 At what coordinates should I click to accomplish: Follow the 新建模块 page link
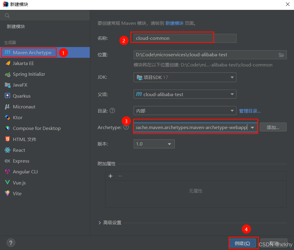point(174,23)
